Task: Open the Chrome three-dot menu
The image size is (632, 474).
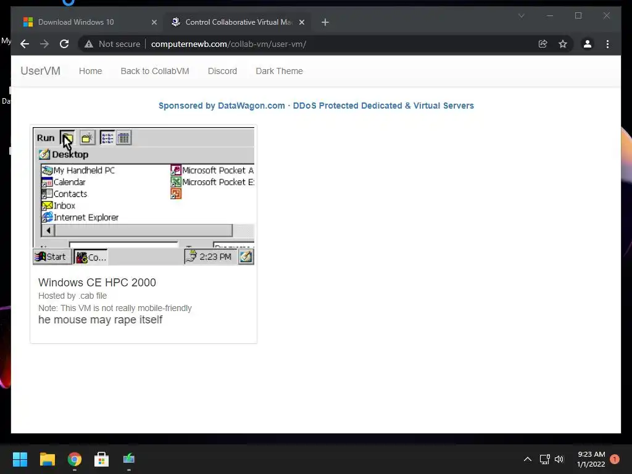Action: tap(607, 44)
